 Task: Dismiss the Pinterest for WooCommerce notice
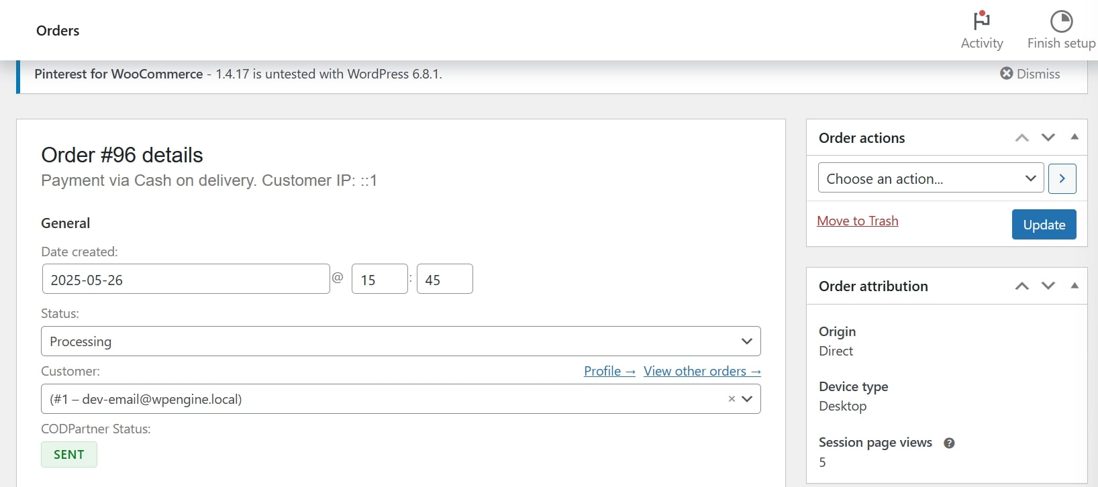tap(1030, 74)
